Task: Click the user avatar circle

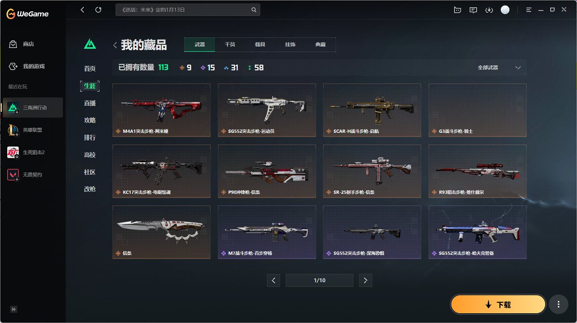Action: (505, 10)
